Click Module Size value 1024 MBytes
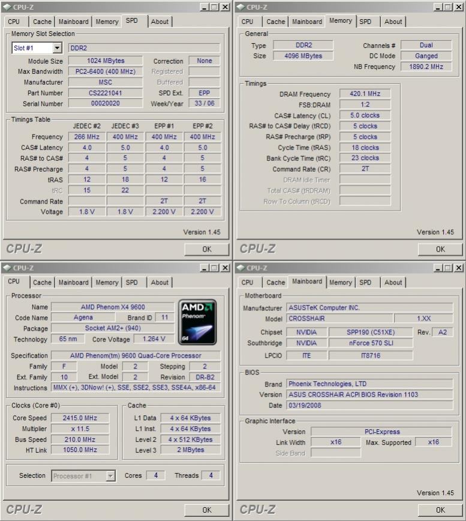This screenshot has height=521, width=466. 106,61
